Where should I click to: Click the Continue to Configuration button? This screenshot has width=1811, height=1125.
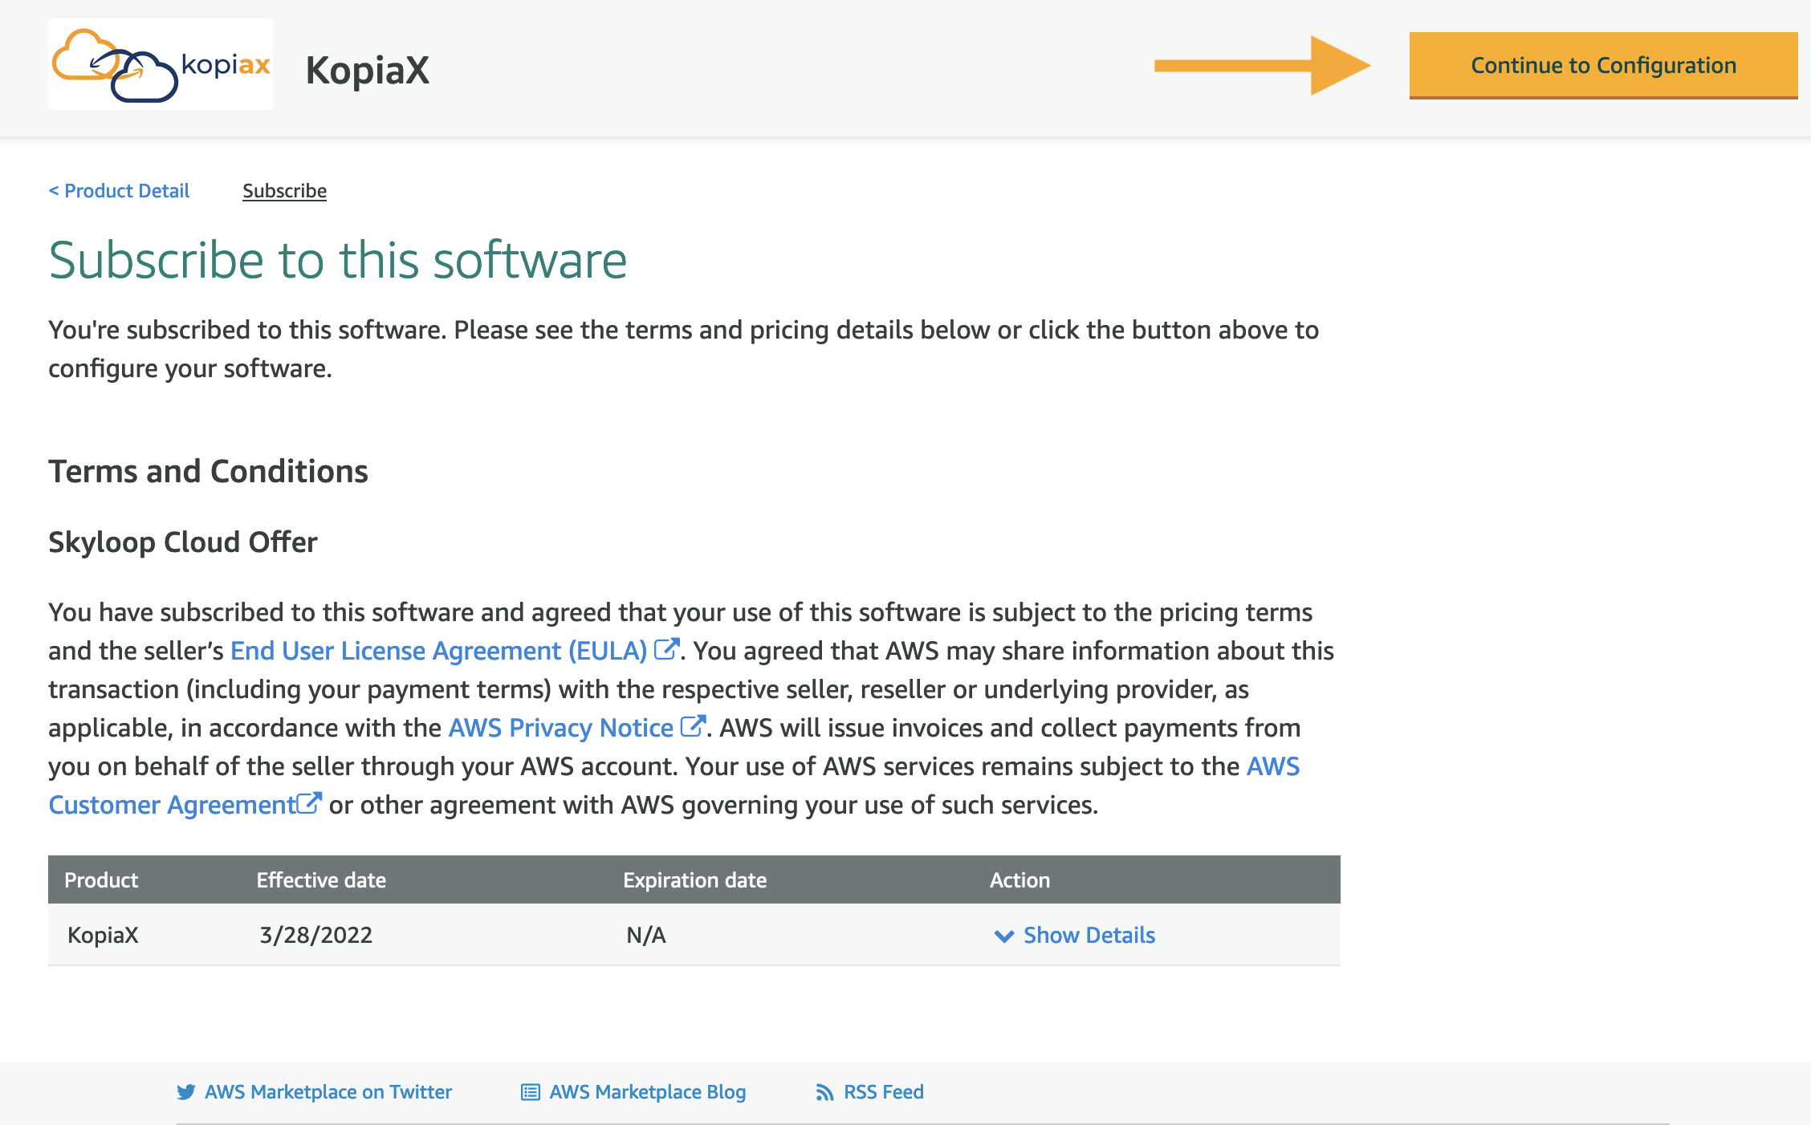tap(1603, 65)
